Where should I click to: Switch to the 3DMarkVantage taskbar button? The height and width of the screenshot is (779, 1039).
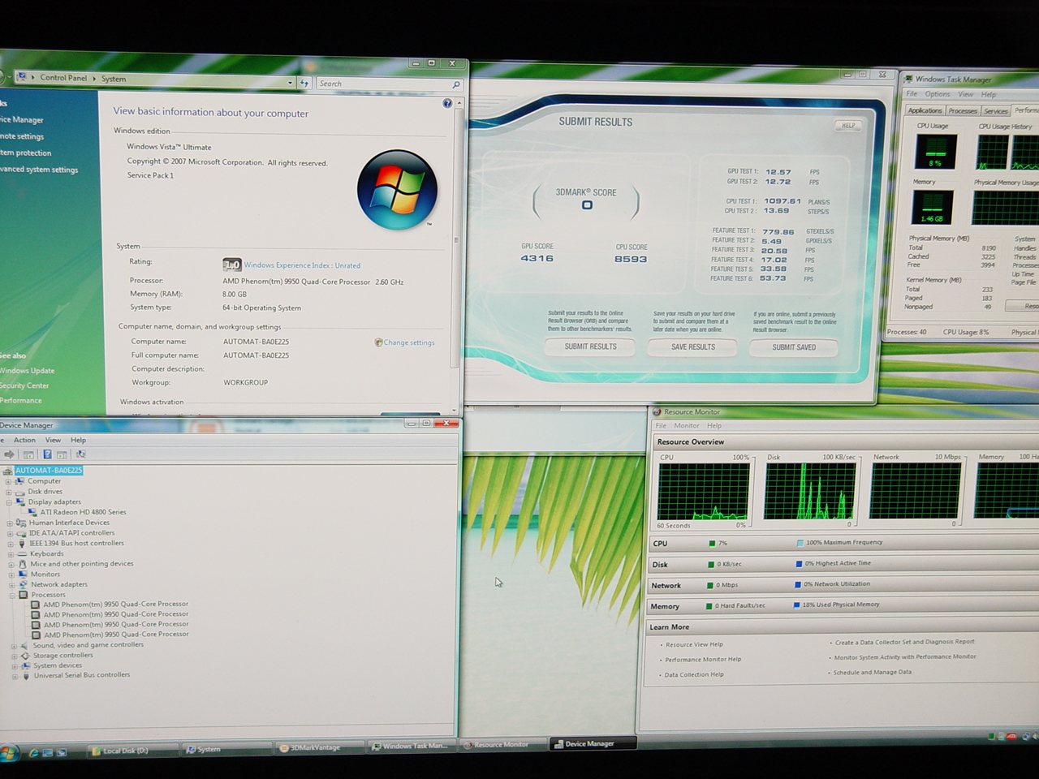click(x=318, y=747)
